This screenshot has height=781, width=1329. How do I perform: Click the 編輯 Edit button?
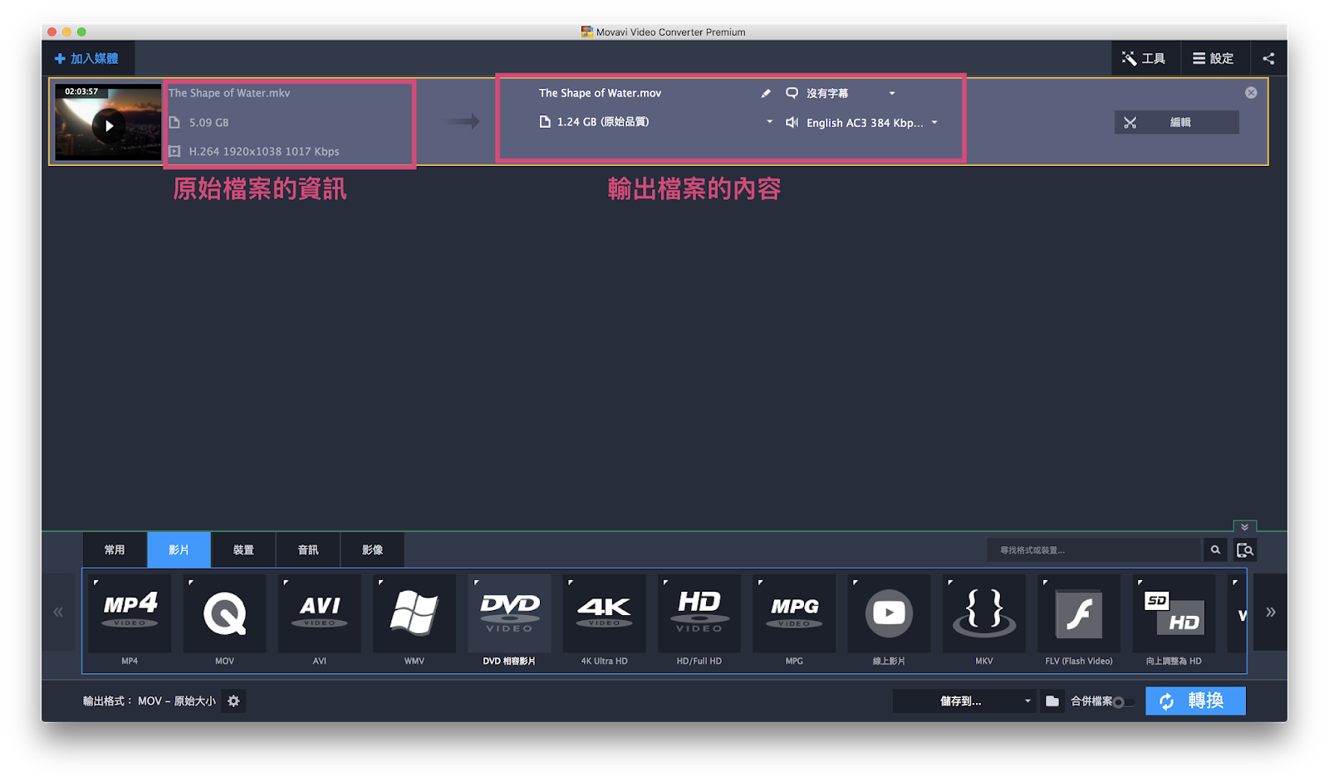pos(1176,122)
